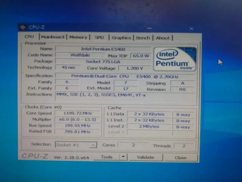242x182 pixels.
Task: Click the Level 2 8-way associativity value
Action: tap(183, 127)
